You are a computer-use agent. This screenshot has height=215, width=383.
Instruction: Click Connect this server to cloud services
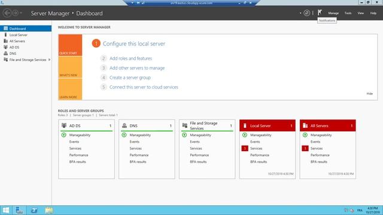point(144,87)
